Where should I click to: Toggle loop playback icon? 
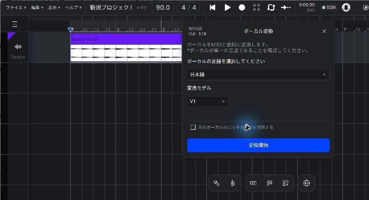tap(271, 8)
